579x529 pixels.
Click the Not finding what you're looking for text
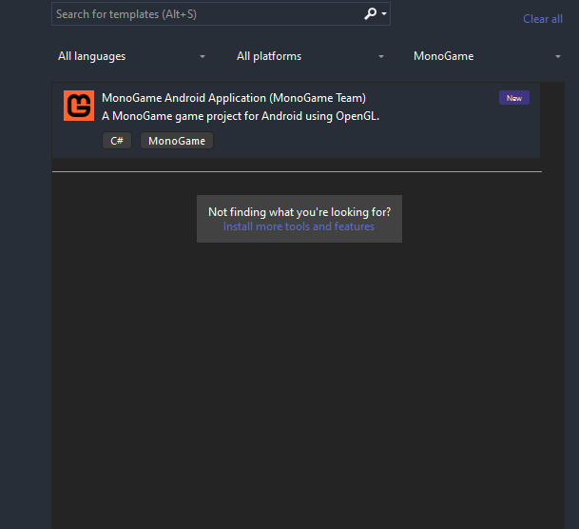tap(299, 212)
